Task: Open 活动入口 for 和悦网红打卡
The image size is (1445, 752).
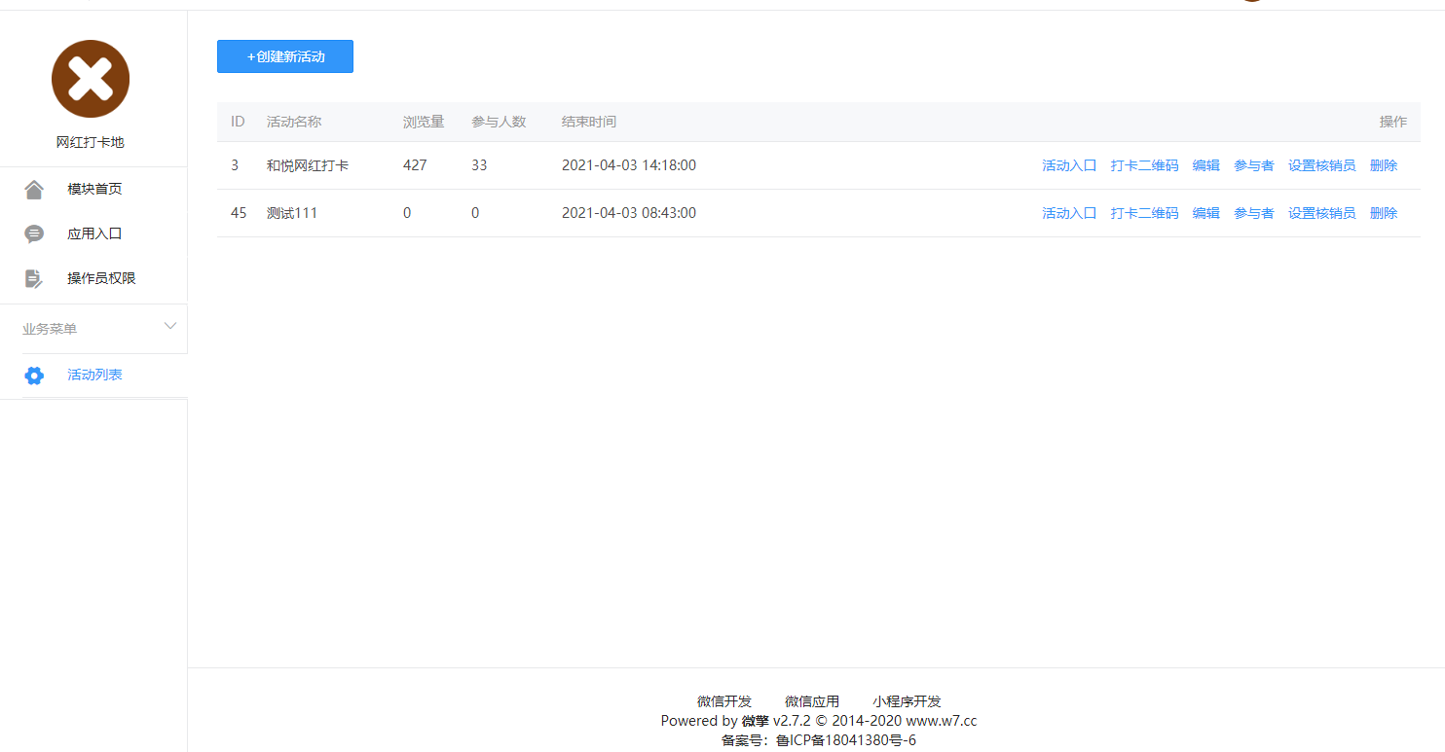Action: pyautogui.click(x=1069, y=165)
